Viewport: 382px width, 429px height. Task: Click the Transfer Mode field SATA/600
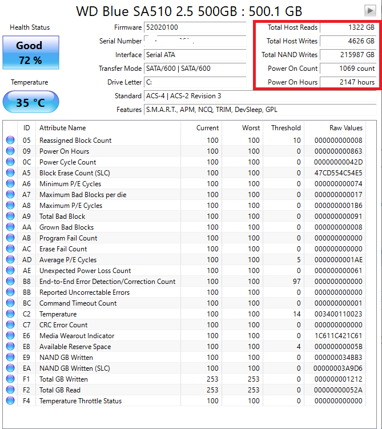point(195,69)
